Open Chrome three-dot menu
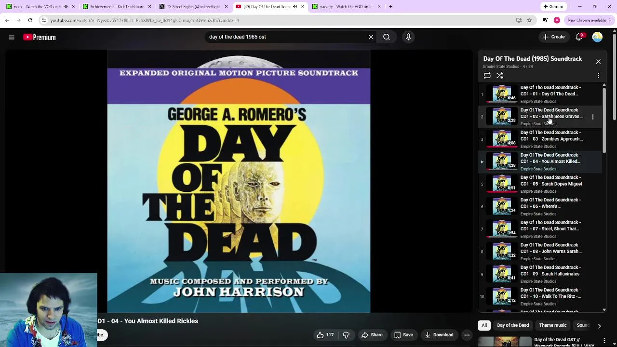 610,20
